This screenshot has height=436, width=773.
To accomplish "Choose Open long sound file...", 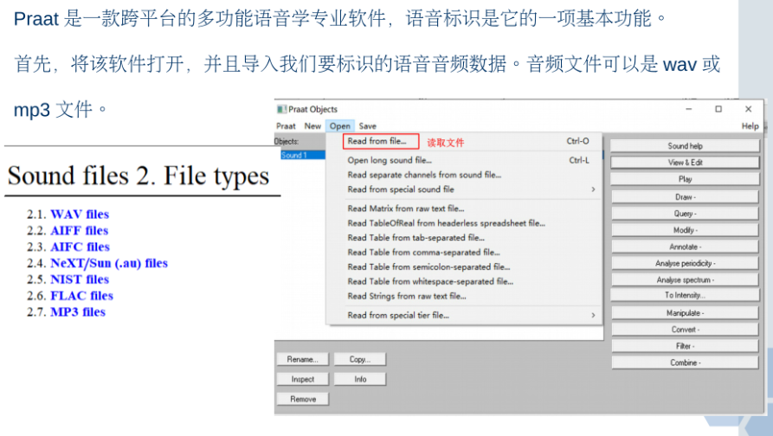I will click(464, 160).
